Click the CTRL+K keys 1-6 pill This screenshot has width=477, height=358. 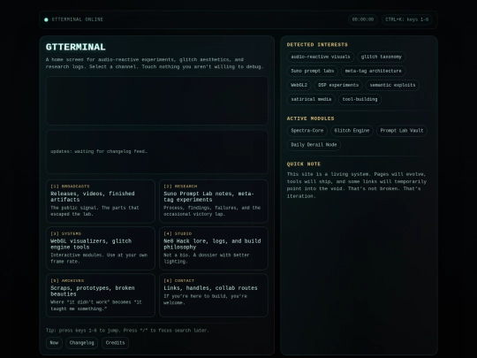coord(407,19)
